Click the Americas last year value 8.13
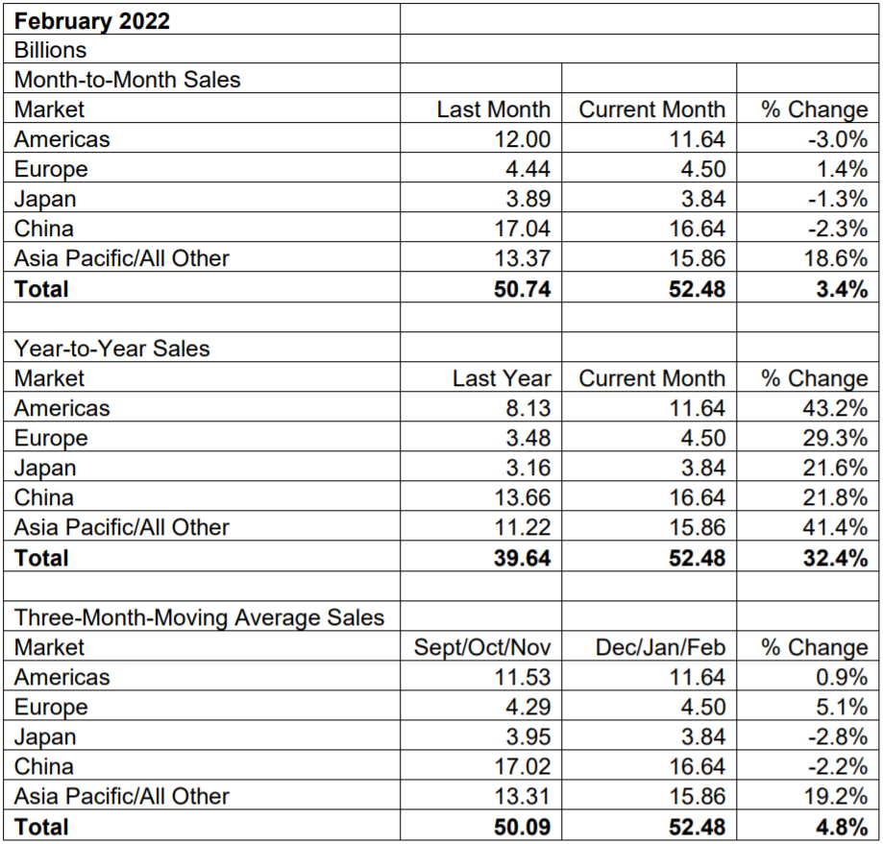 coord(530,408)
